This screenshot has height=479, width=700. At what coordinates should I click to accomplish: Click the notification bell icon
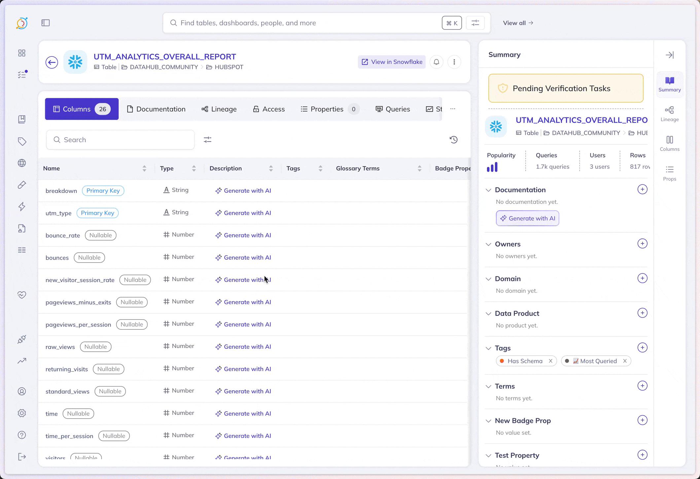click(436, 62)
